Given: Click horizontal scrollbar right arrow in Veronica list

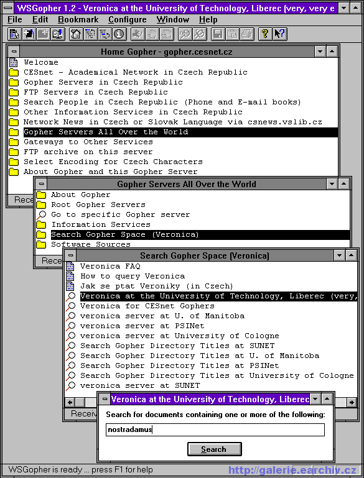Looking at the screenshot, I should click(352, 402).
